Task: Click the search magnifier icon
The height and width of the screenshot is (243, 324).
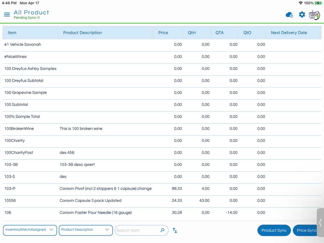Action: coord(162,230)
